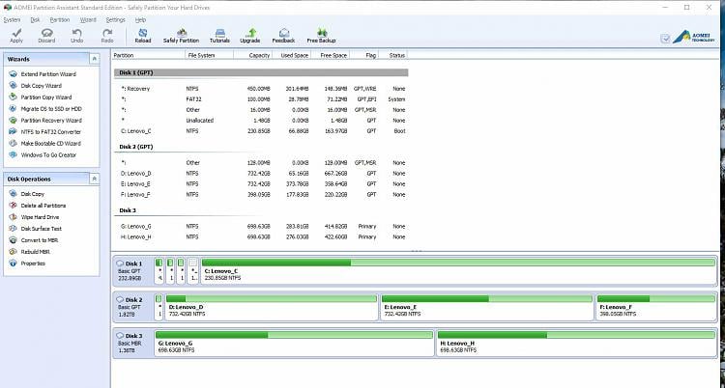Open the Safely Partition tool
This screenshot has width=725, height=388.
click(182, 36)
